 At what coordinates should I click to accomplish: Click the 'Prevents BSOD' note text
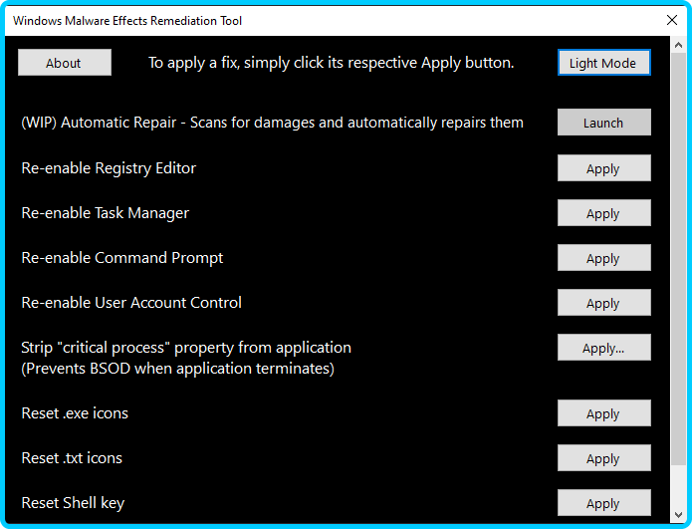[x=177, y=369]
